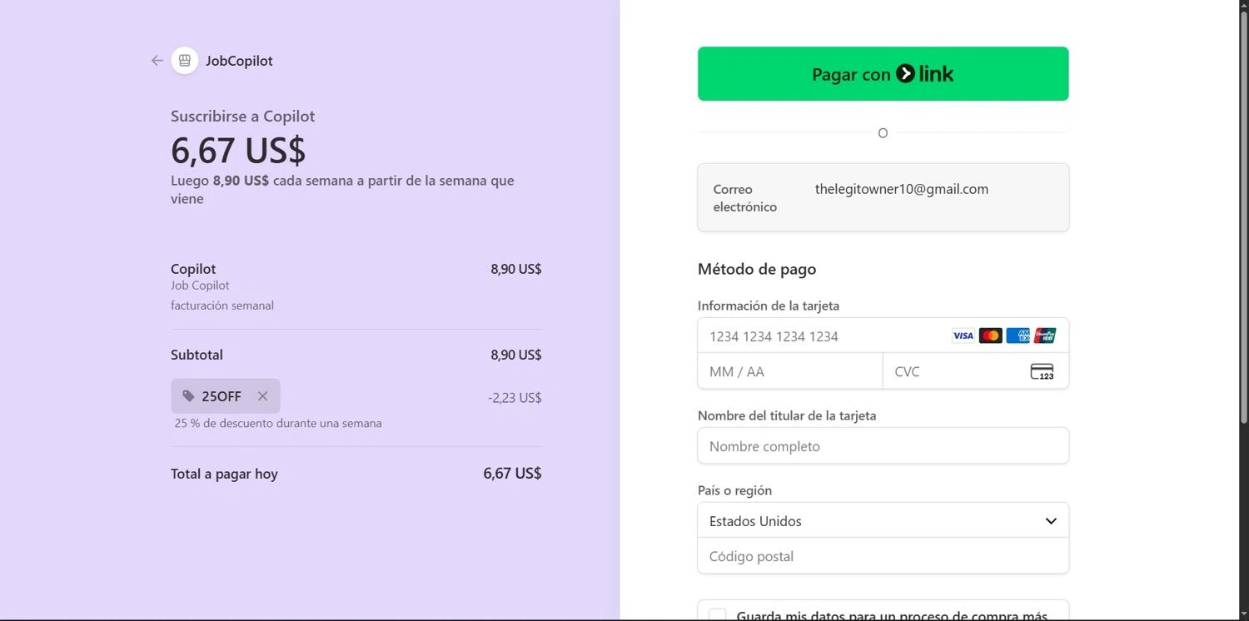The image size is (1249, 621).
Task: Click the Link logo in pay button
Action: [x=925, y=74]
